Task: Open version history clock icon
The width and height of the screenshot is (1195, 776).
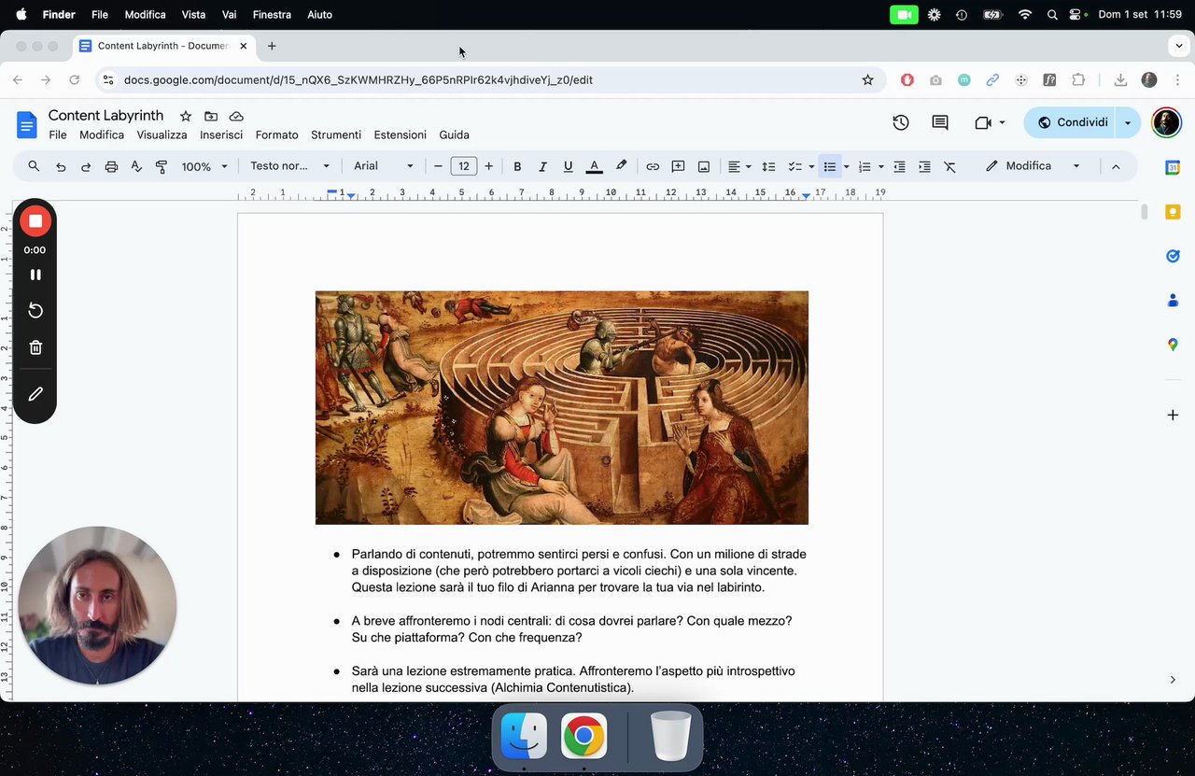Action: (901, 122)
